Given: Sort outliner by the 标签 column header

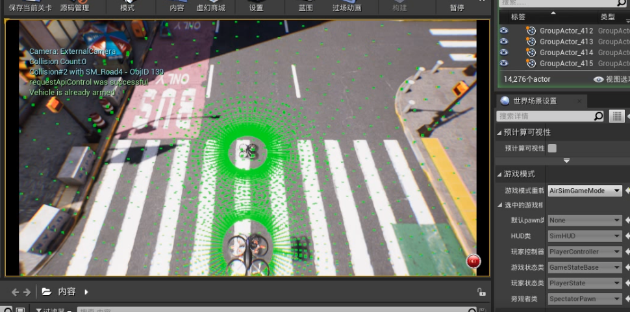Looking at the screenshot, I should [518, 18].
